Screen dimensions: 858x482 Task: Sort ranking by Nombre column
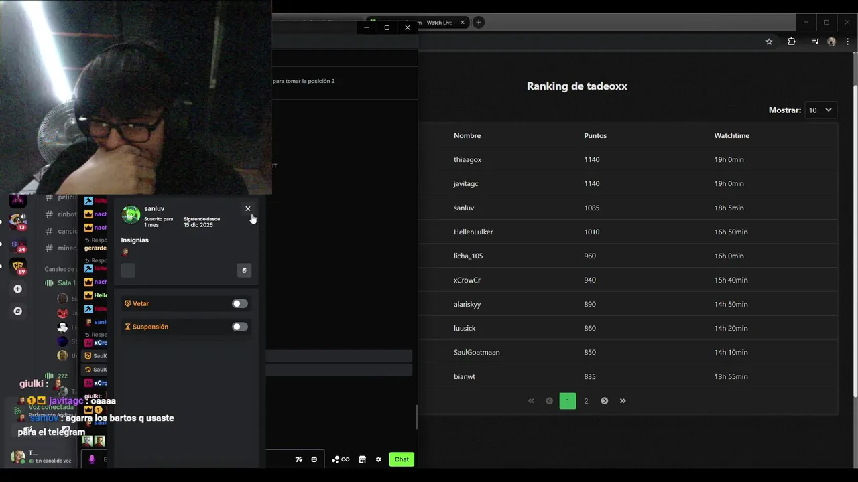pyautogui.click(x=467, y=135)
